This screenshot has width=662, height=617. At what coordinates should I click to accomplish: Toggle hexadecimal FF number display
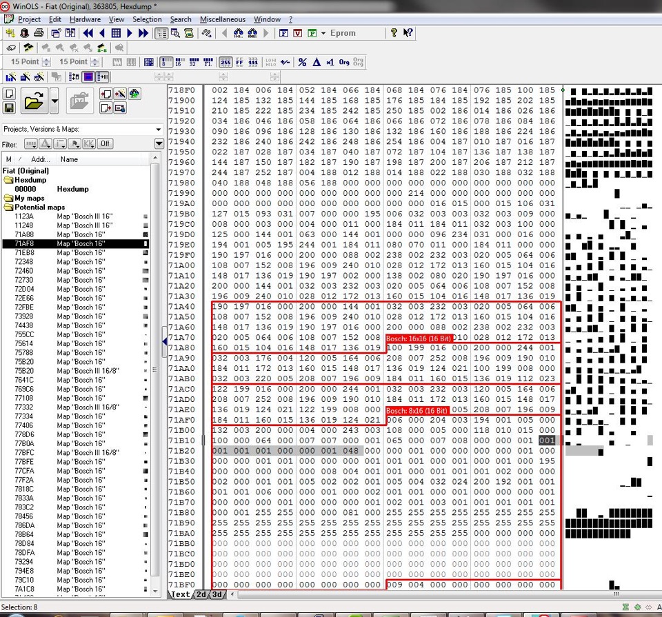pyautogui.click(x=239, y=63)
